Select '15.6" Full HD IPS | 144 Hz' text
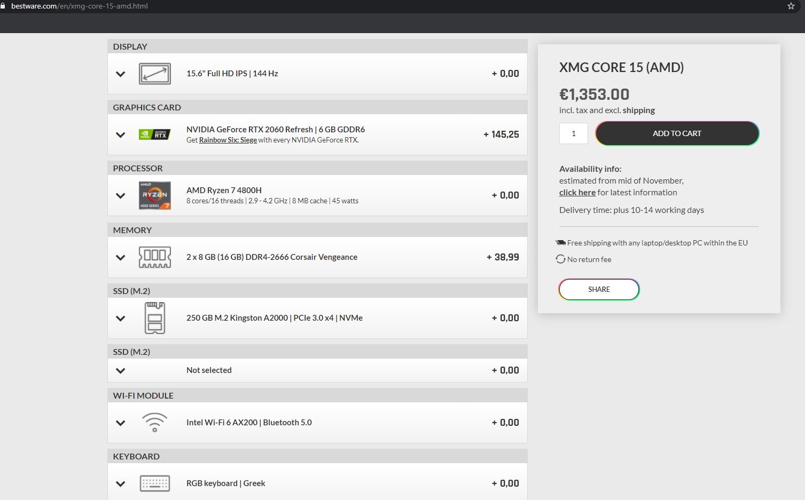Viewport: 805px width, 500px height. coord(232,74)
